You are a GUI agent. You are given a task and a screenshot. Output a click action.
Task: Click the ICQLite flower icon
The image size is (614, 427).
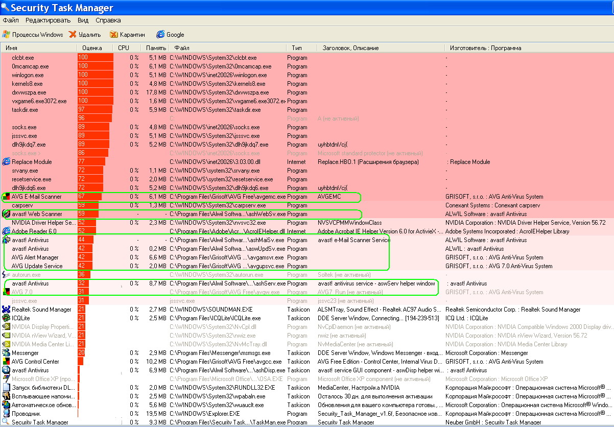pyautogui.click(x=6, y=318)
